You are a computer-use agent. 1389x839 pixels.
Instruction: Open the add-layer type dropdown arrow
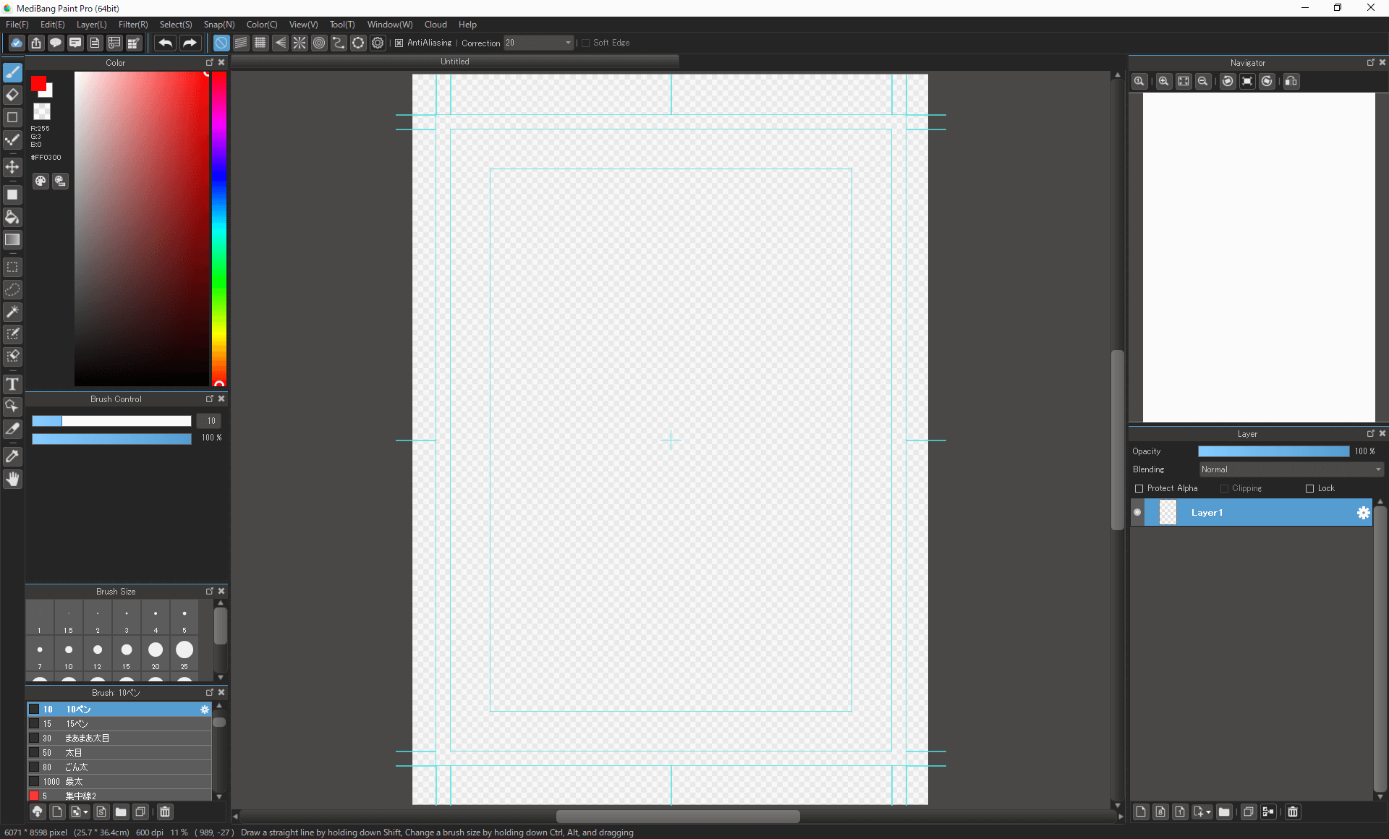coord(1209,812)
